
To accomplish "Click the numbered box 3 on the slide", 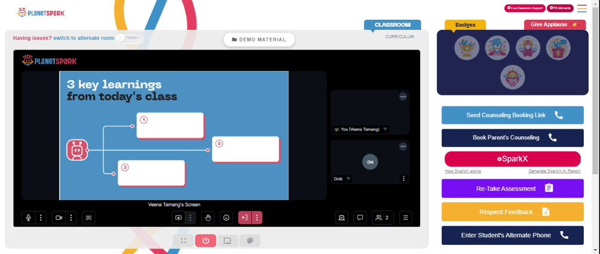I will point(152,173).
